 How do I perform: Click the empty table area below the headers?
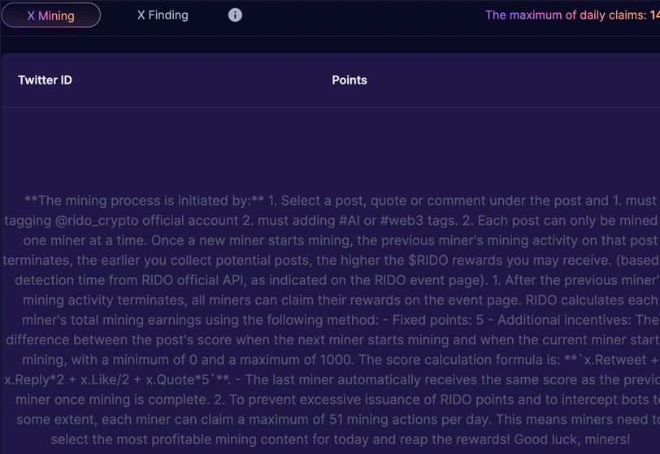[331, 147]
